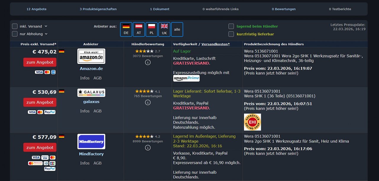Click the German flag beside the € 530,69 price
This screenshot has height=181, width=379.
pyautogui.click(x=62, y=91)
